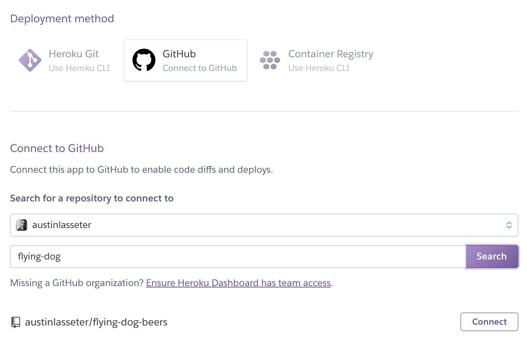
Task: Select Container Registry deployment method label
Action: [331, 54]
